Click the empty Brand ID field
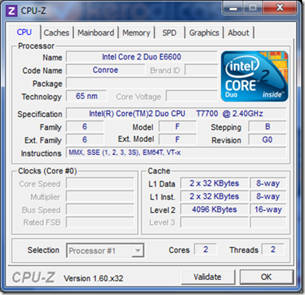Viewport: 305px width, 295px height. pyautogui.click(x=201, y=70)
